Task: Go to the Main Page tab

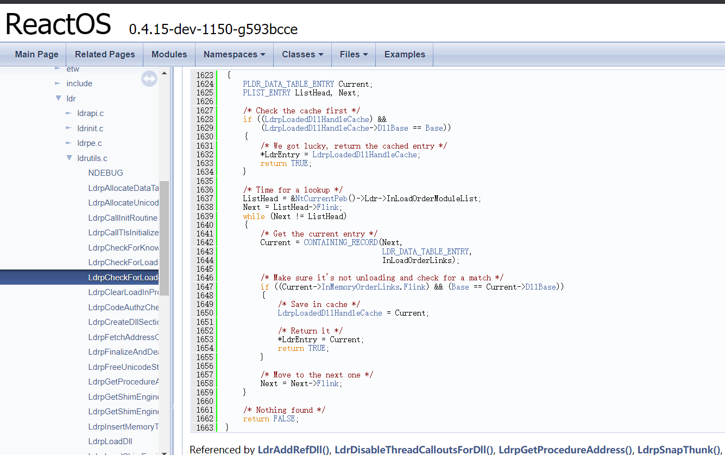Action: [36, 54]
